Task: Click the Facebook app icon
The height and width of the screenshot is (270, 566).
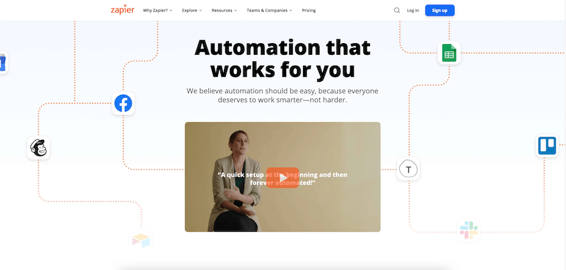Action: [x=123, y=103]
